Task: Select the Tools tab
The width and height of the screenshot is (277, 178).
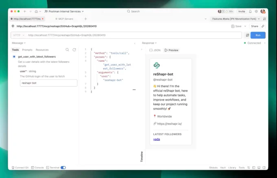Action: [x=15, y=50]
